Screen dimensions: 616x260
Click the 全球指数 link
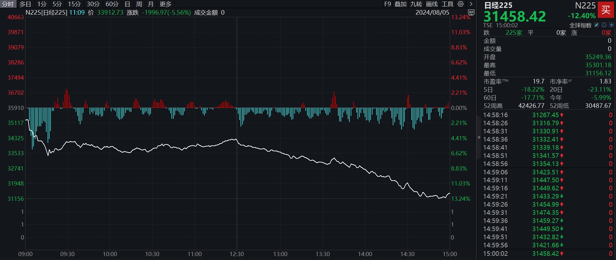(x=580, y=25)
